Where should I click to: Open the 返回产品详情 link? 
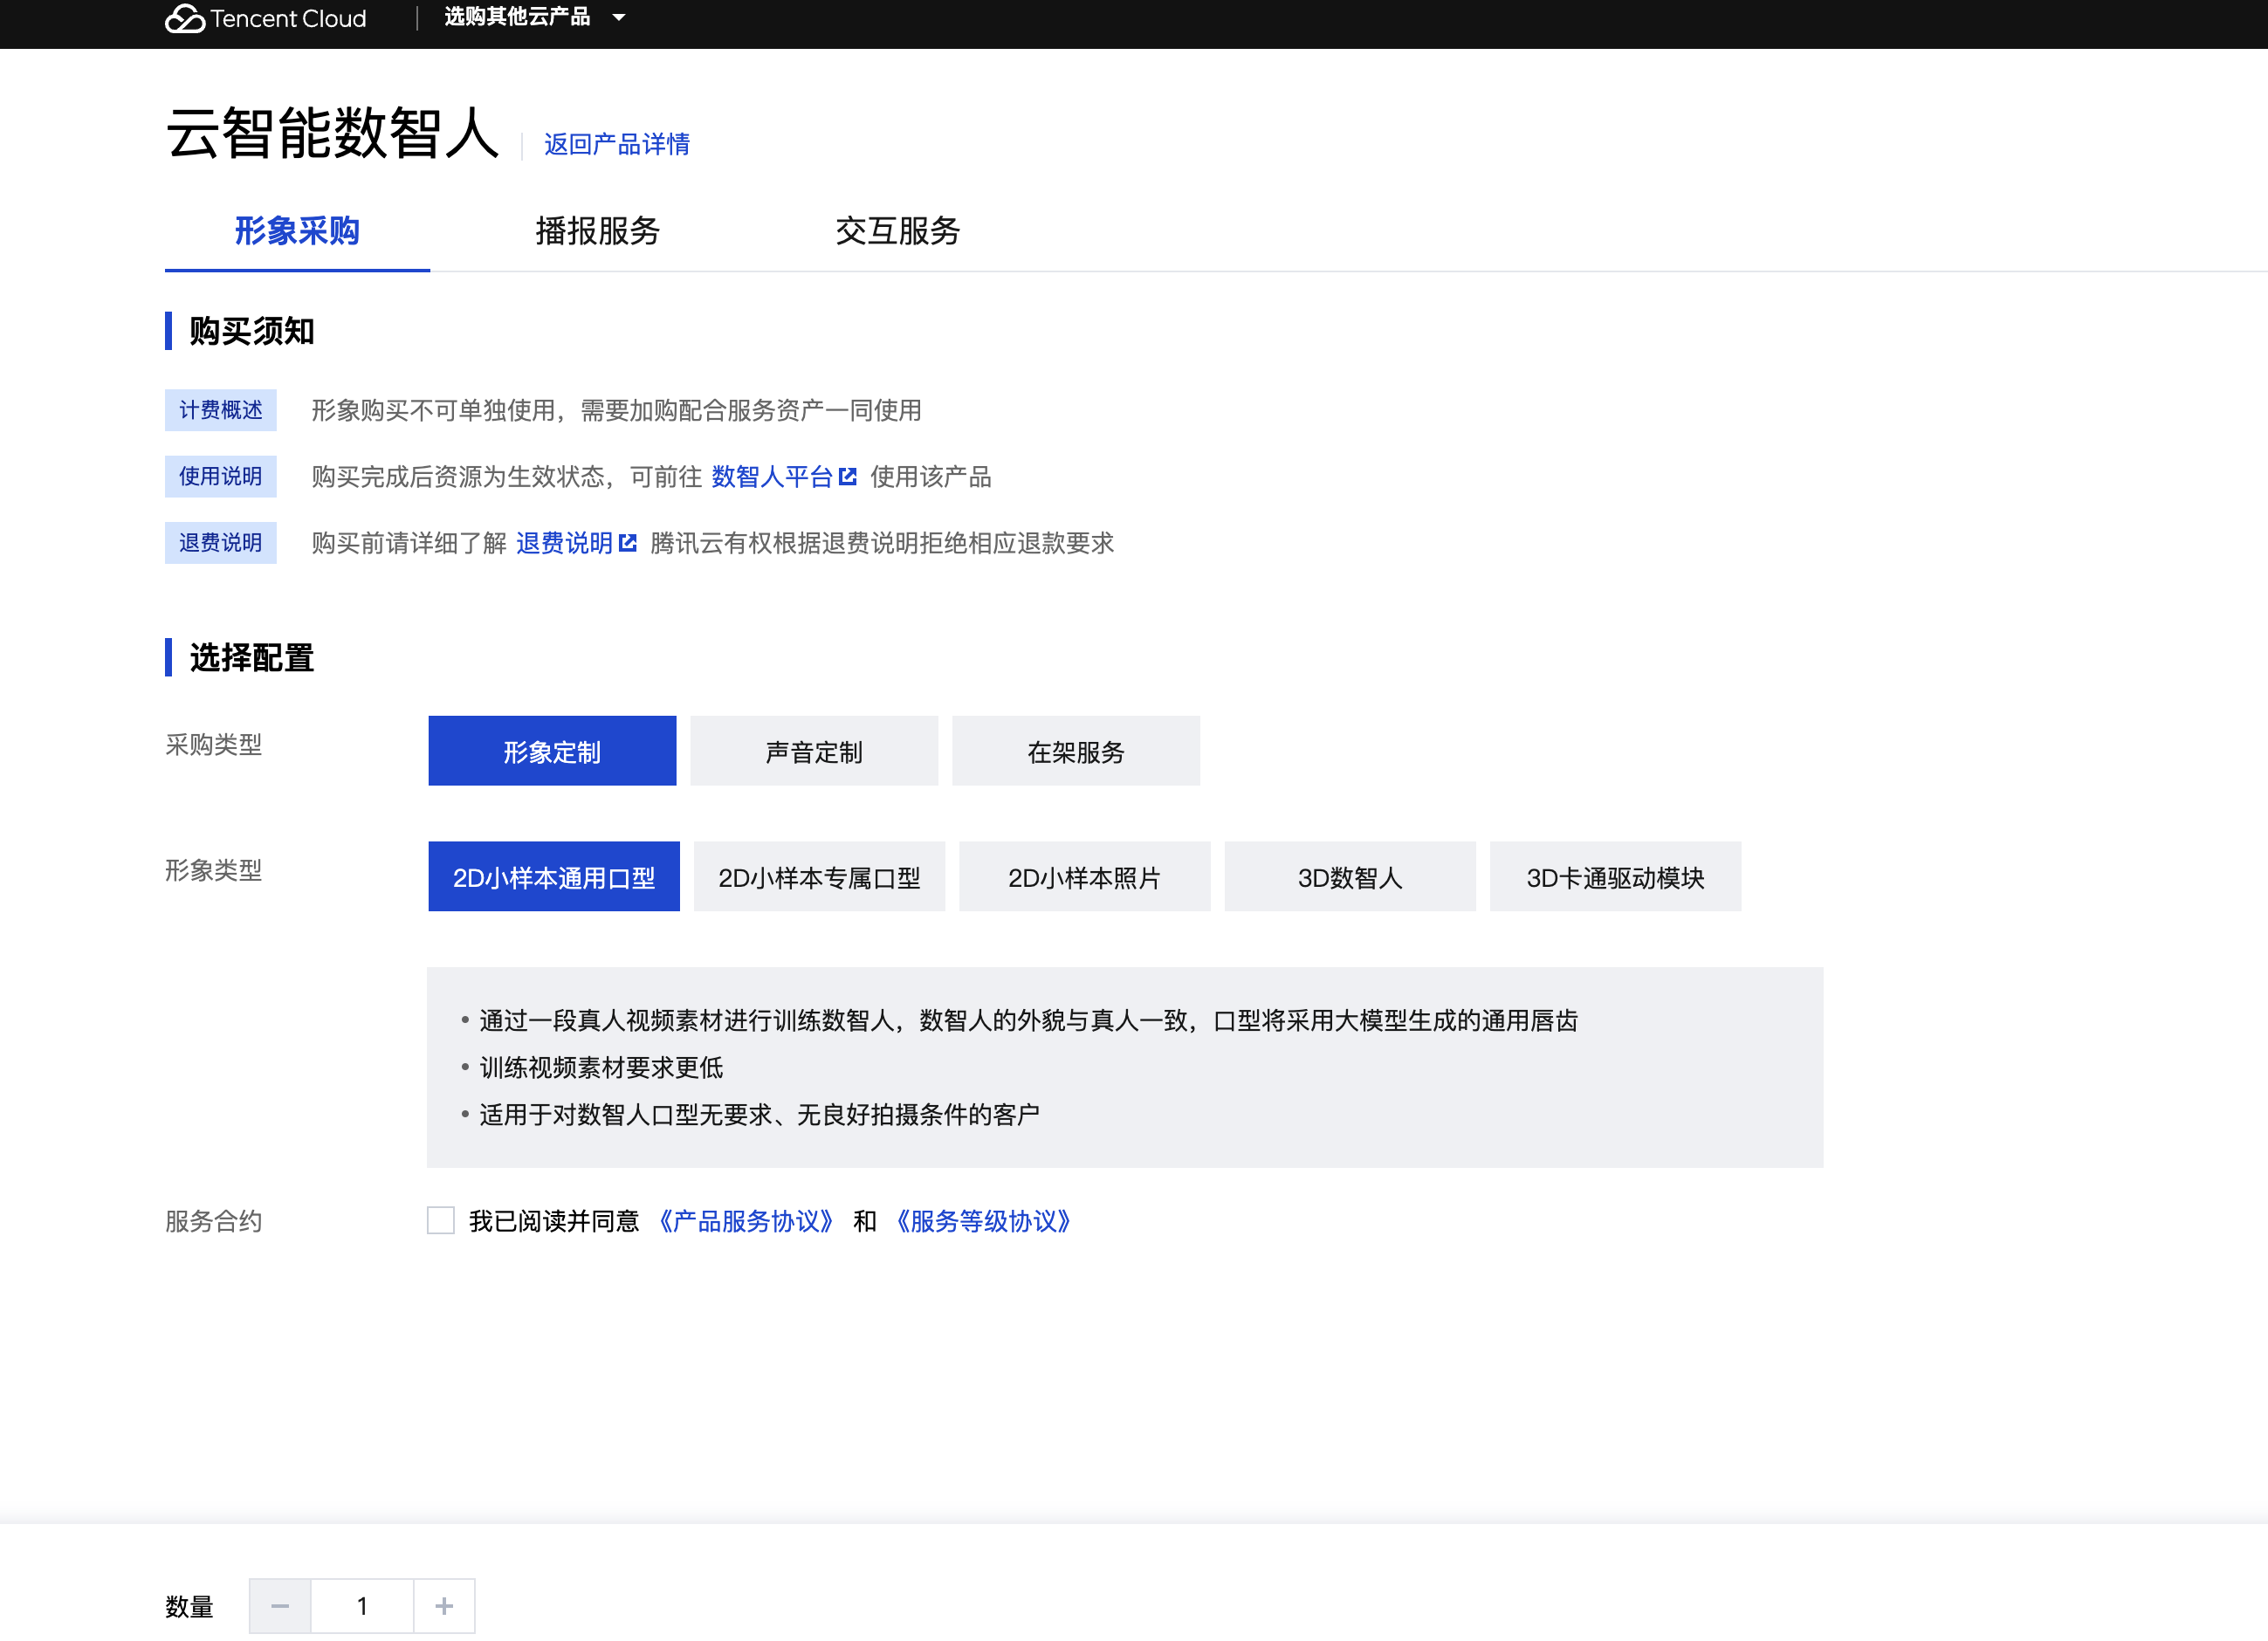pos(616,144)
